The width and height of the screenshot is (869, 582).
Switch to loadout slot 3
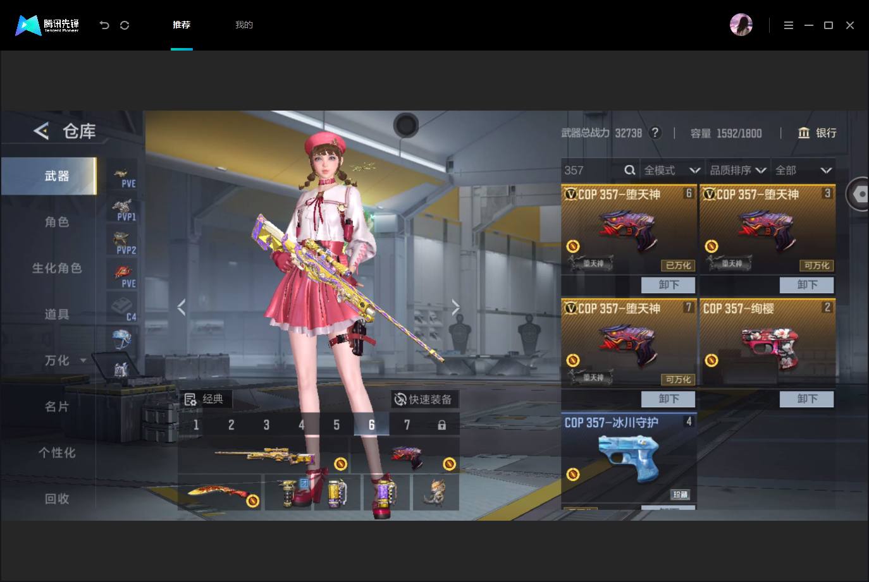tap(266, 425)
